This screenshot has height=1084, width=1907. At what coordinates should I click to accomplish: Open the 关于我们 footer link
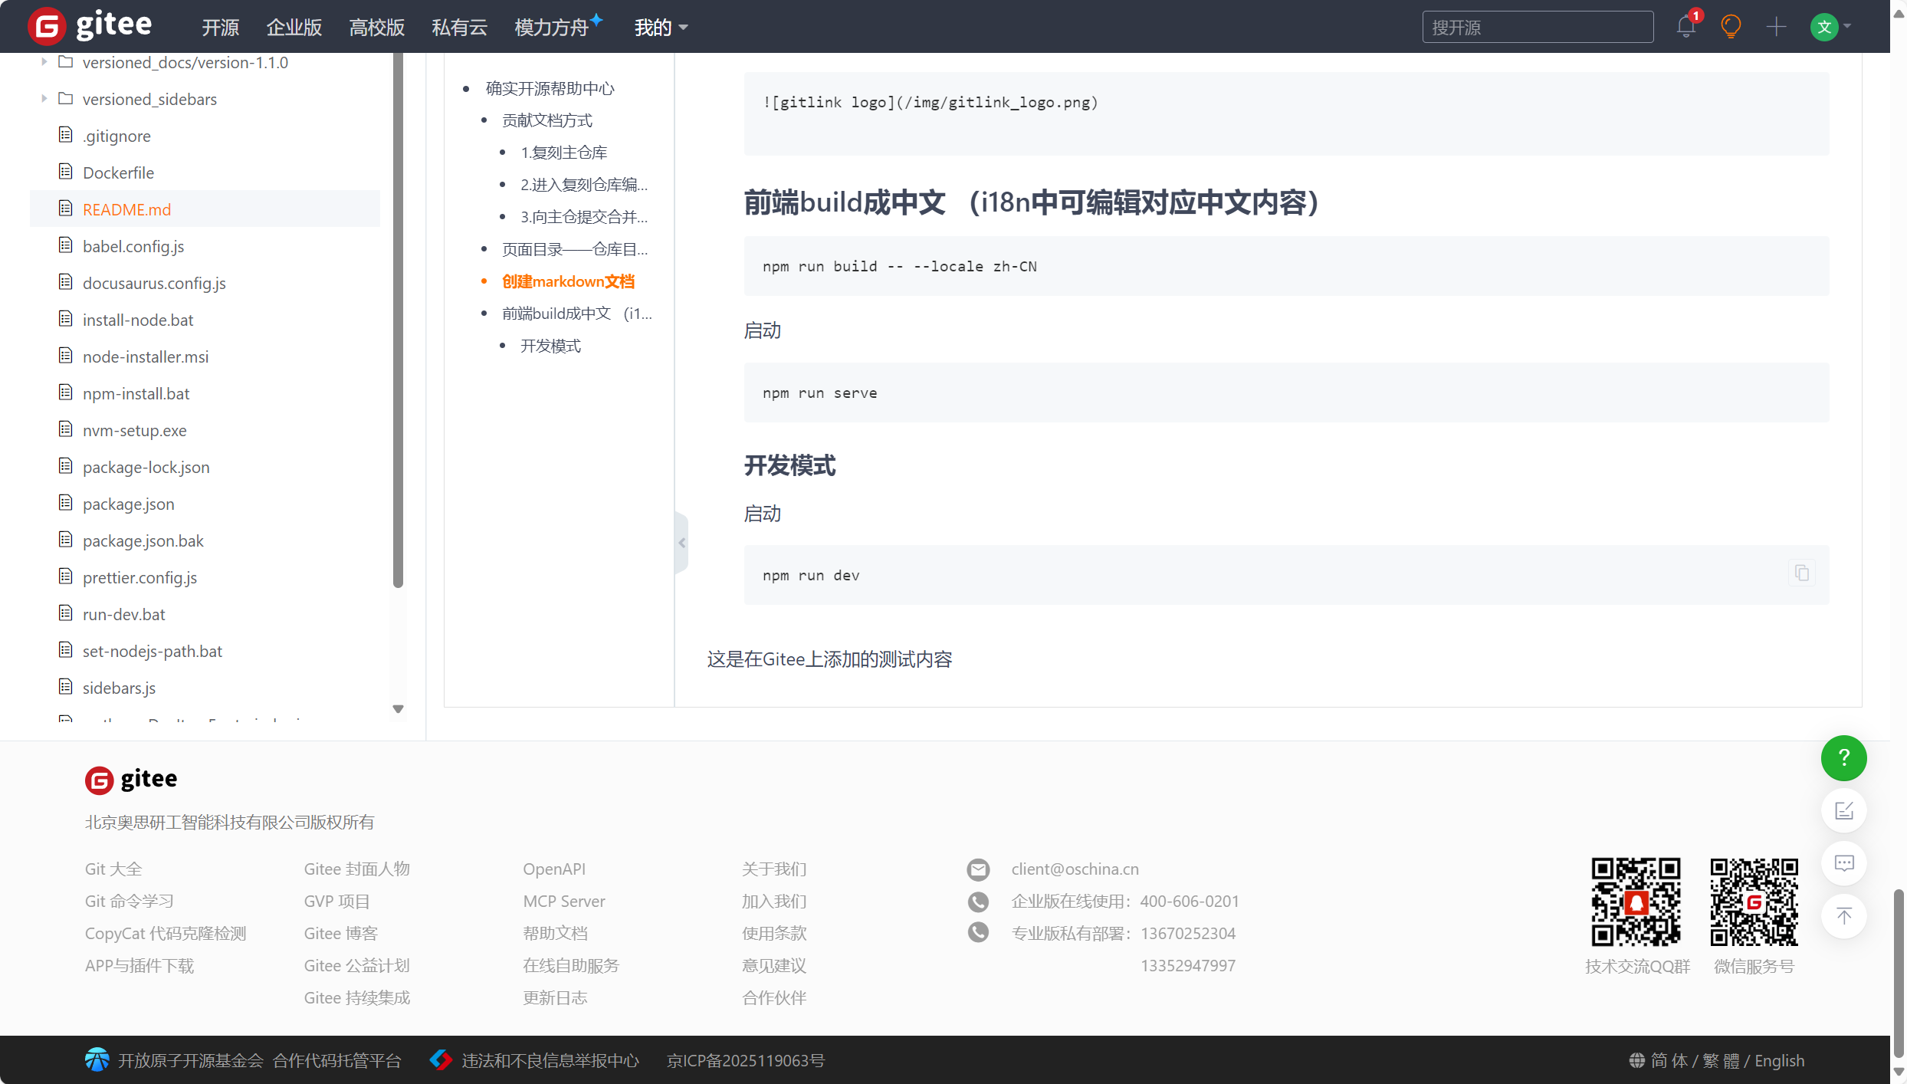[774, 869]
